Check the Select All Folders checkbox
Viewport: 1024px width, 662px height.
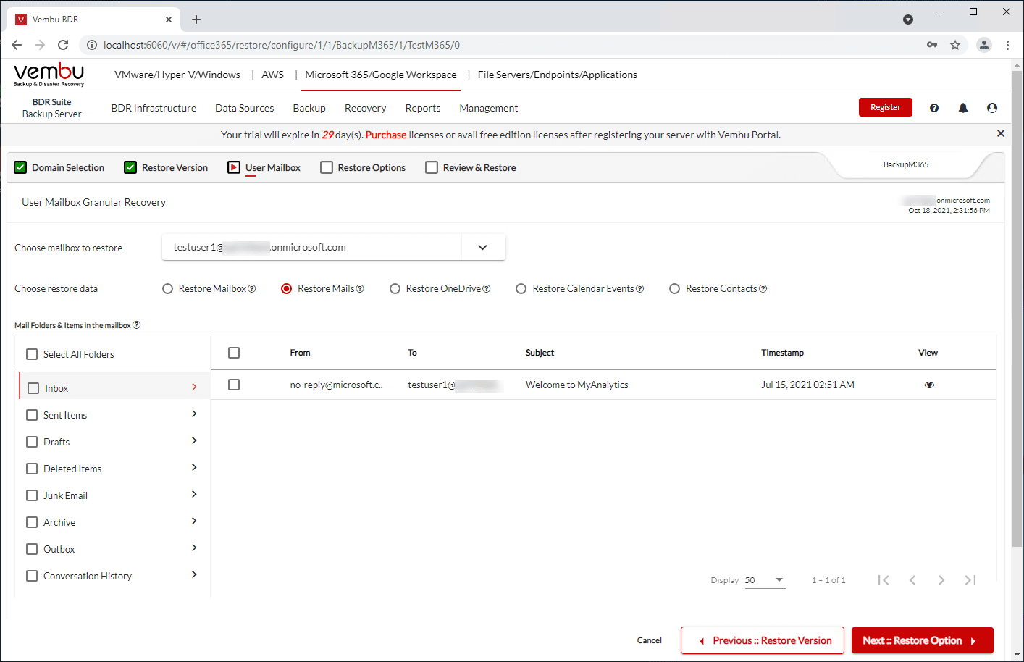tap(32, 354)
